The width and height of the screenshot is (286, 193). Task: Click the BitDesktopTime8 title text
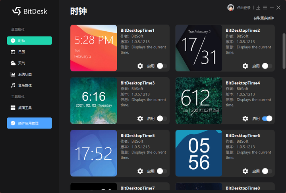pos(243,188)
